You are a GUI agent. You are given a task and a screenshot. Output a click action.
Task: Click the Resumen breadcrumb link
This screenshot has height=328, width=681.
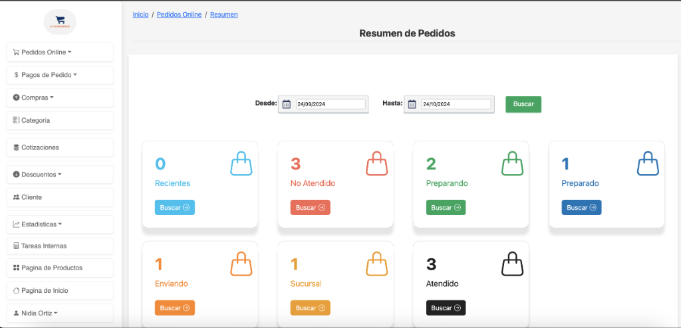click(223, 15)
